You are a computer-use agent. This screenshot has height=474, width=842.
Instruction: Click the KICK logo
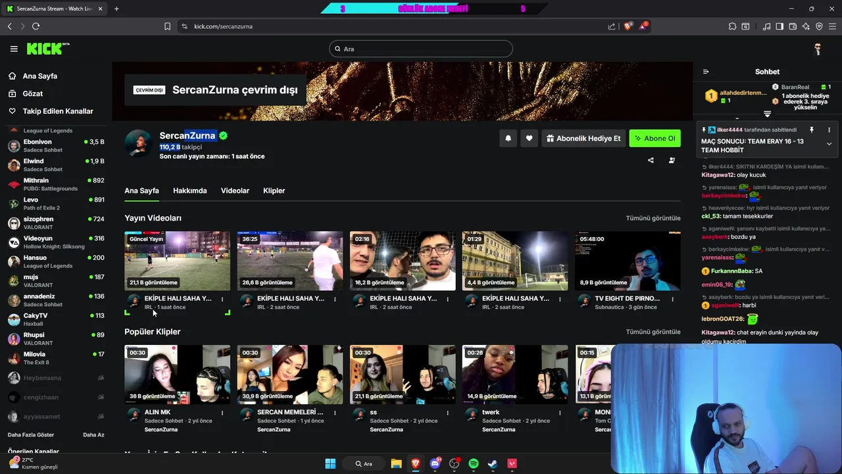point(47,49)
